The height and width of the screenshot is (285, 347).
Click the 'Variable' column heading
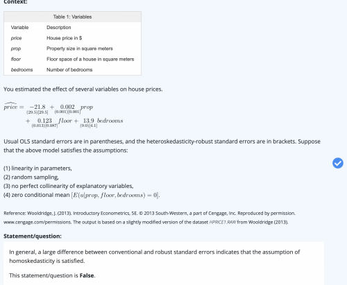[19, 28]
